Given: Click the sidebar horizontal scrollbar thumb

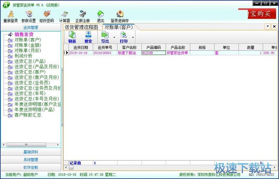Looking at the screenshot, I should 26,145.
